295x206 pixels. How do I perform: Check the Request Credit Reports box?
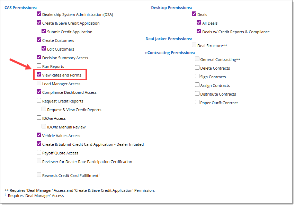tap(39, 101)
